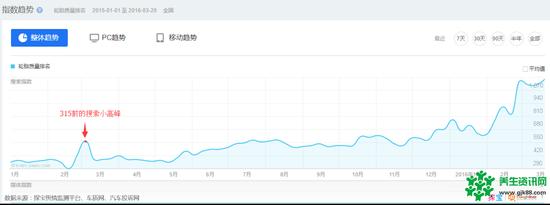Click the 轮胎质量排名 legend label

click(34, 66)
